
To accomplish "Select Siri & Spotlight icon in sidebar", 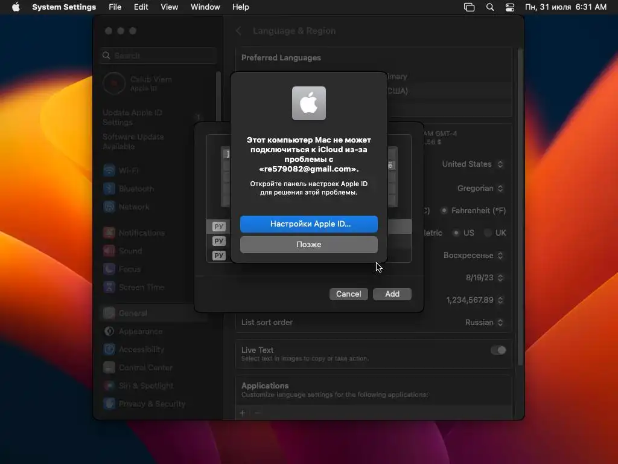I will [109, 386].
